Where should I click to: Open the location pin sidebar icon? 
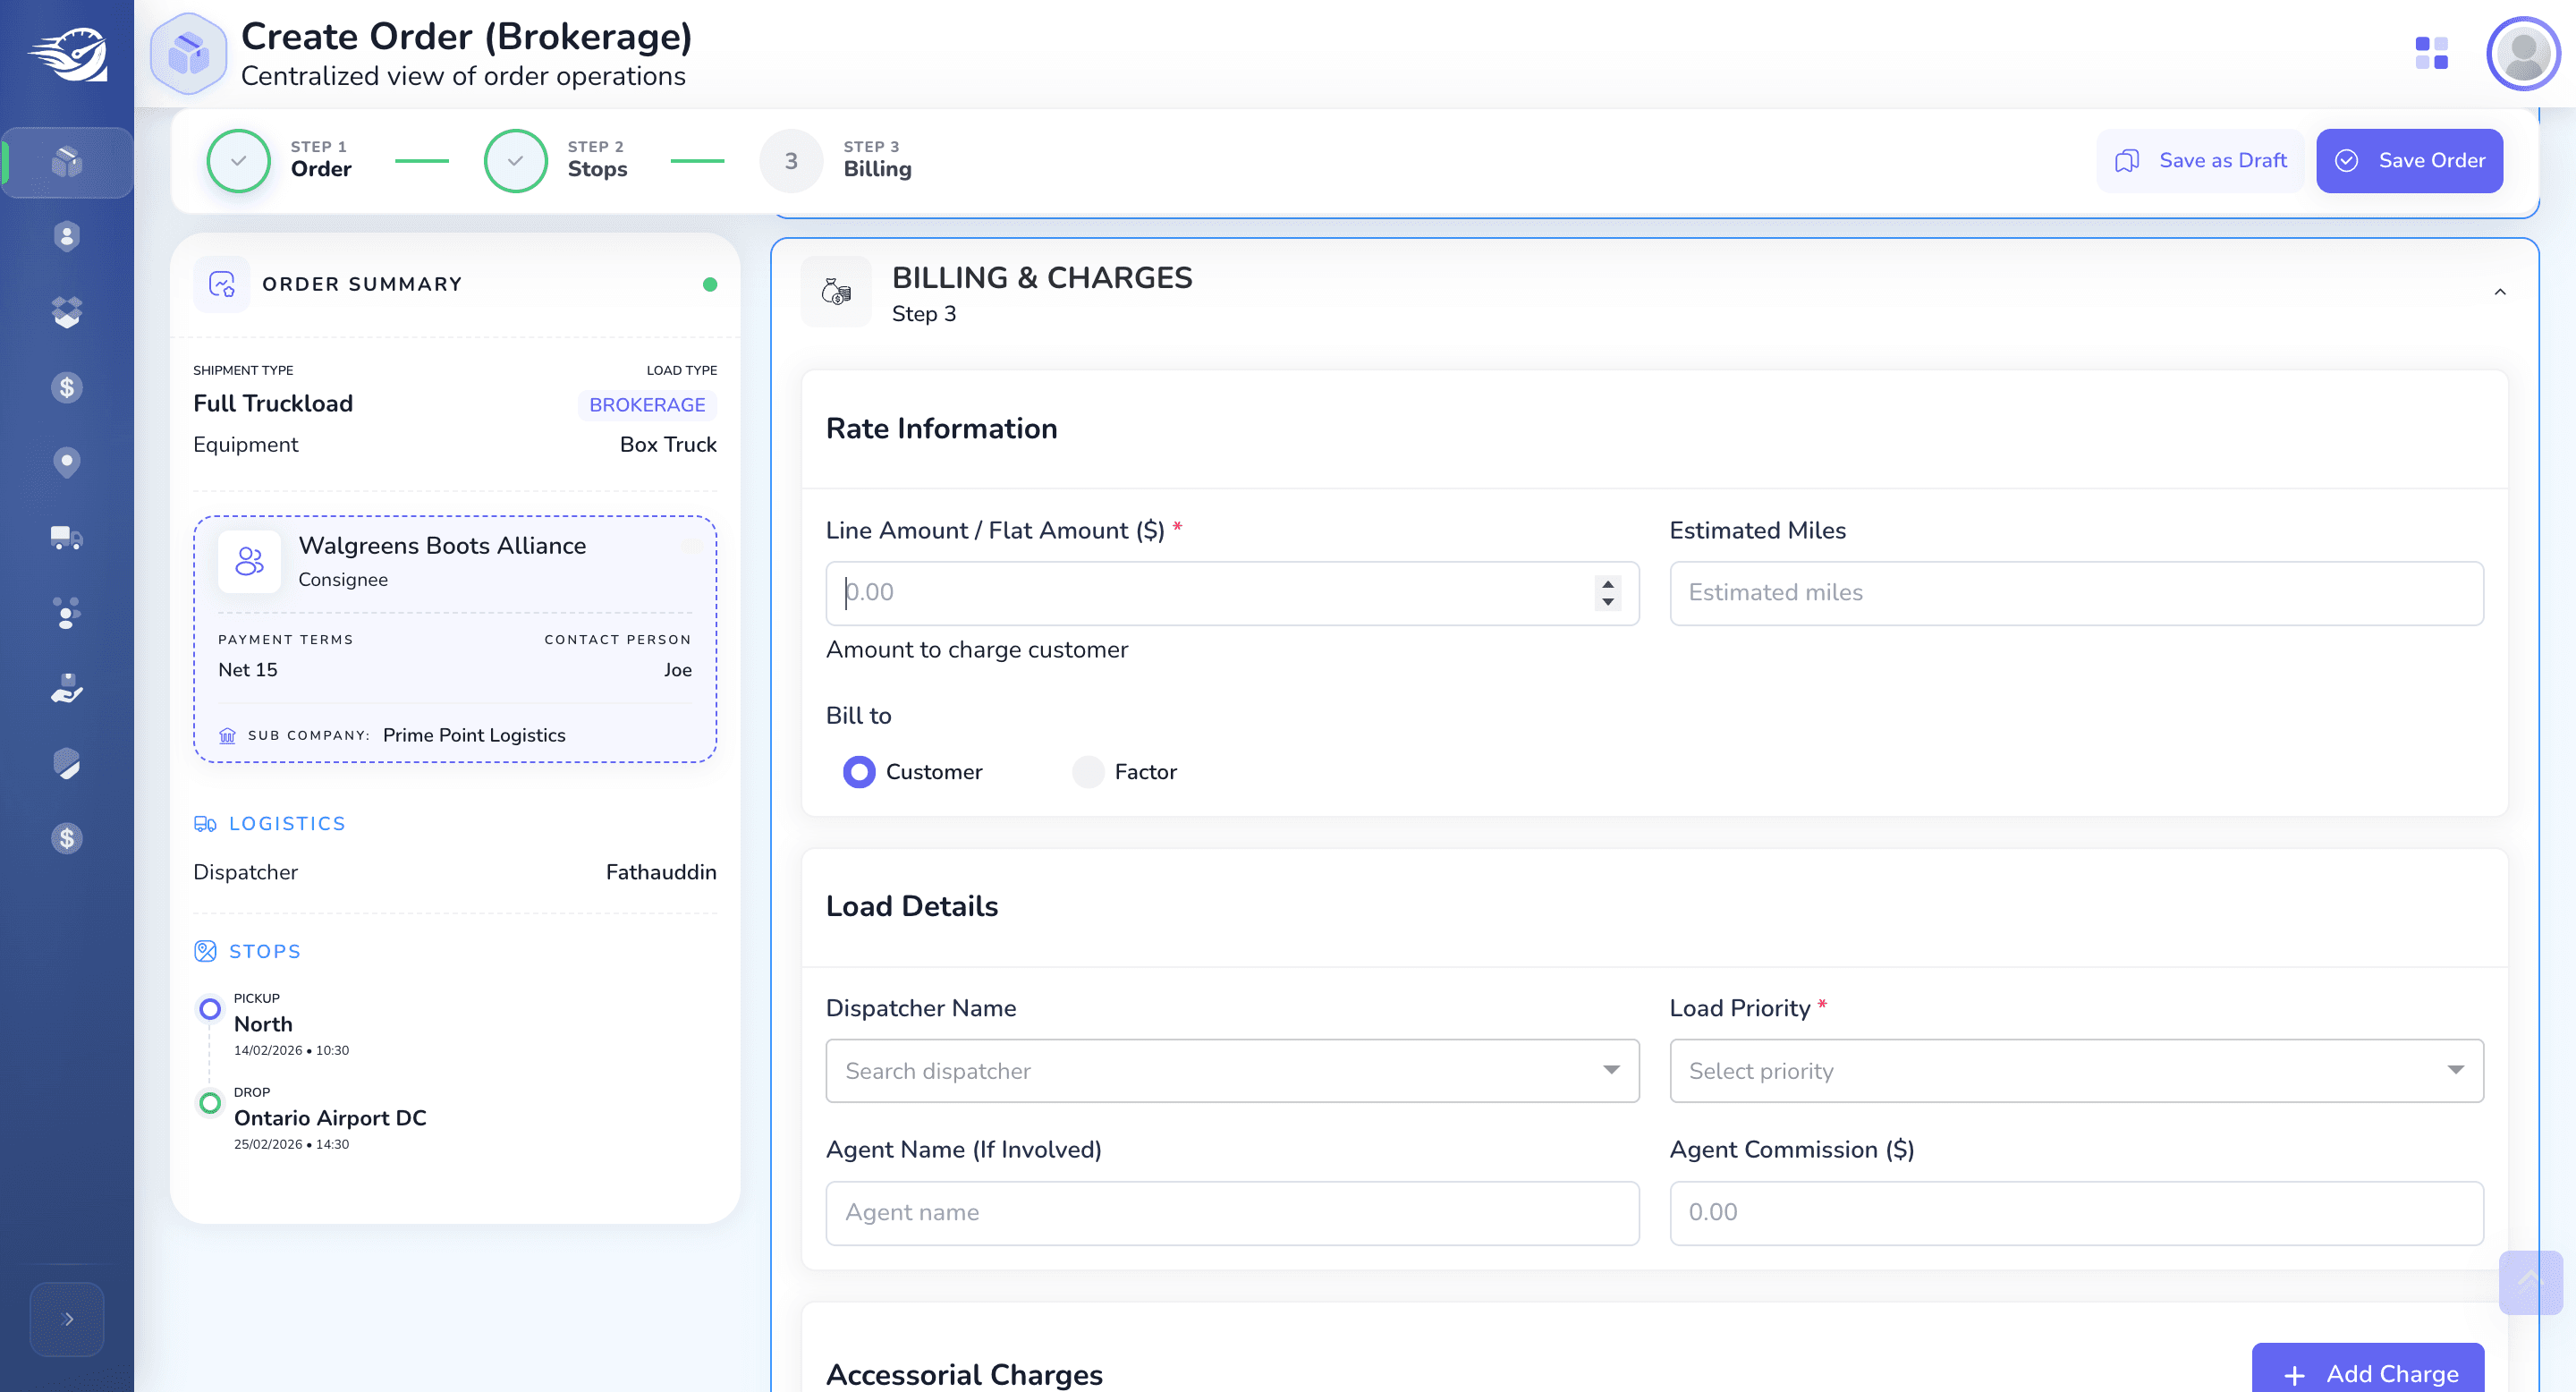click(x=67, y=462)
